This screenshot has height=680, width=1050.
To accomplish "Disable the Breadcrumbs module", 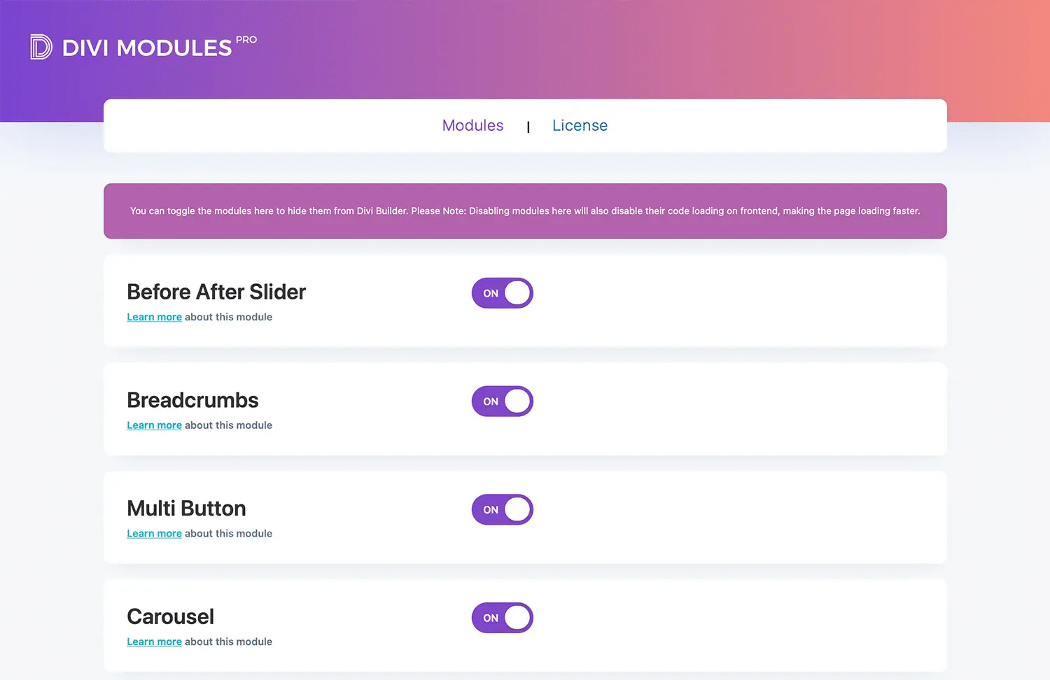I will click(502, 401).
